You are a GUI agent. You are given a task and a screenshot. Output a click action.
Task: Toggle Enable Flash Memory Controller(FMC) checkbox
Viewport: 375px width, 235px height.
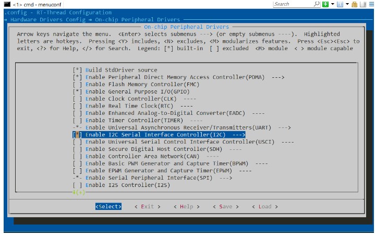point(77,85)
